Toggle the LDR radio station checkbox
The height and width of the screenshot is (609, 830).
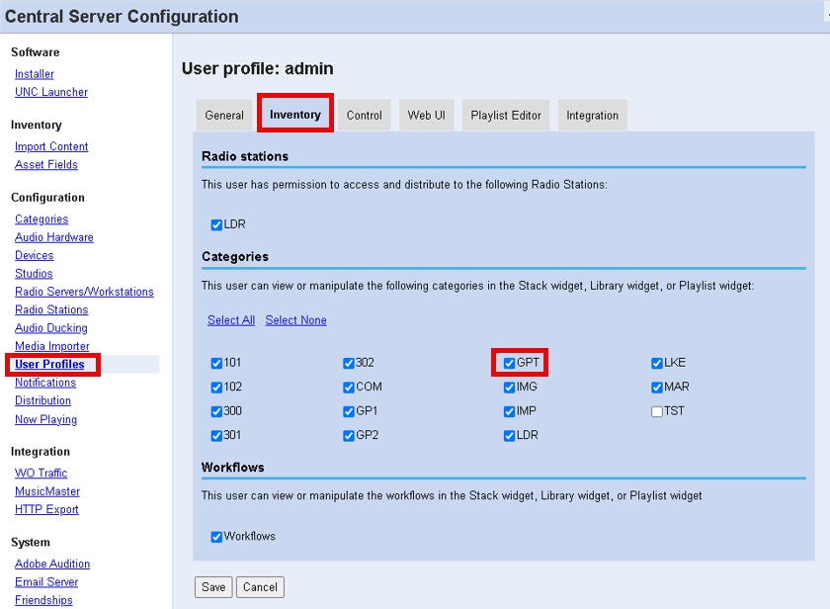216,224
